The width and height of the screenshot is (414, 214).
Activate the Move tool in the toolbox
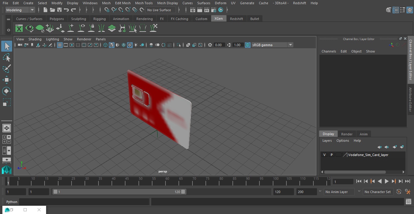(x=7, y=80)
